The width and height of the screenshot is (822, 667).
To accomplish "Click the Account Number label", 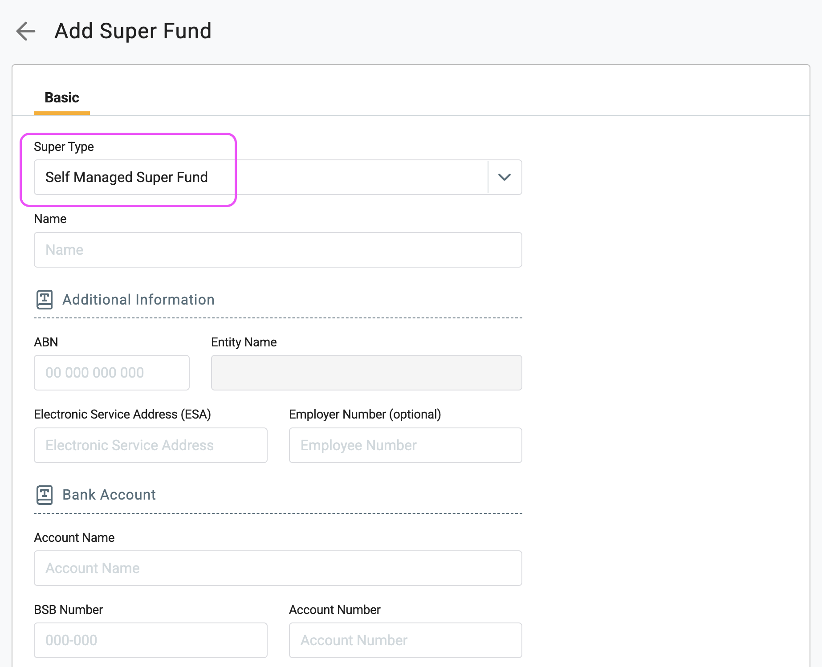I will click(335, 610).
